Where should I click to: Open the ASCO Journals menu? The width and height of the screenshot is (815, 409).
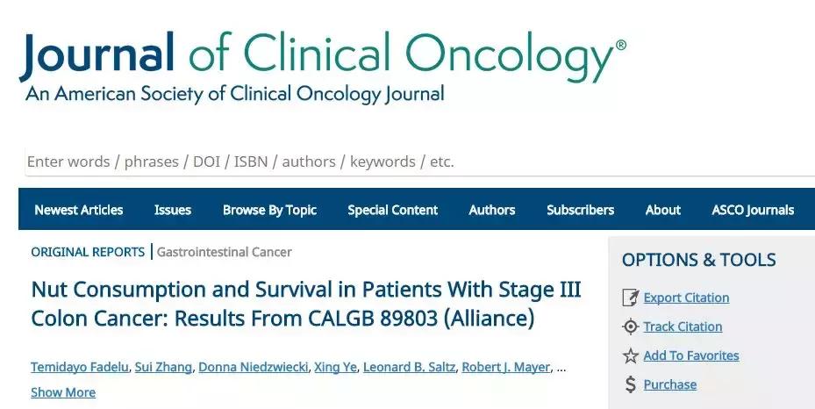753,210
